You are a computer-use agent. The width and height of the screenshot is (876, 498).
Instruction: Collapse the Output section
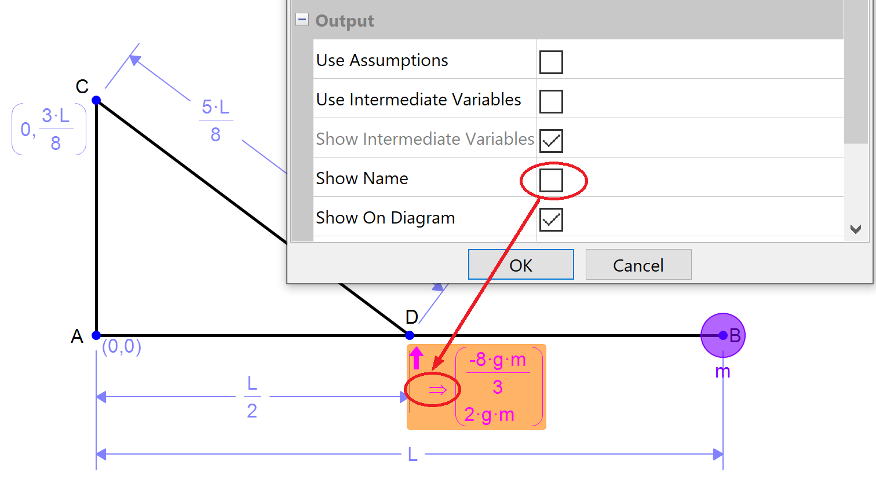pos(302,20)
